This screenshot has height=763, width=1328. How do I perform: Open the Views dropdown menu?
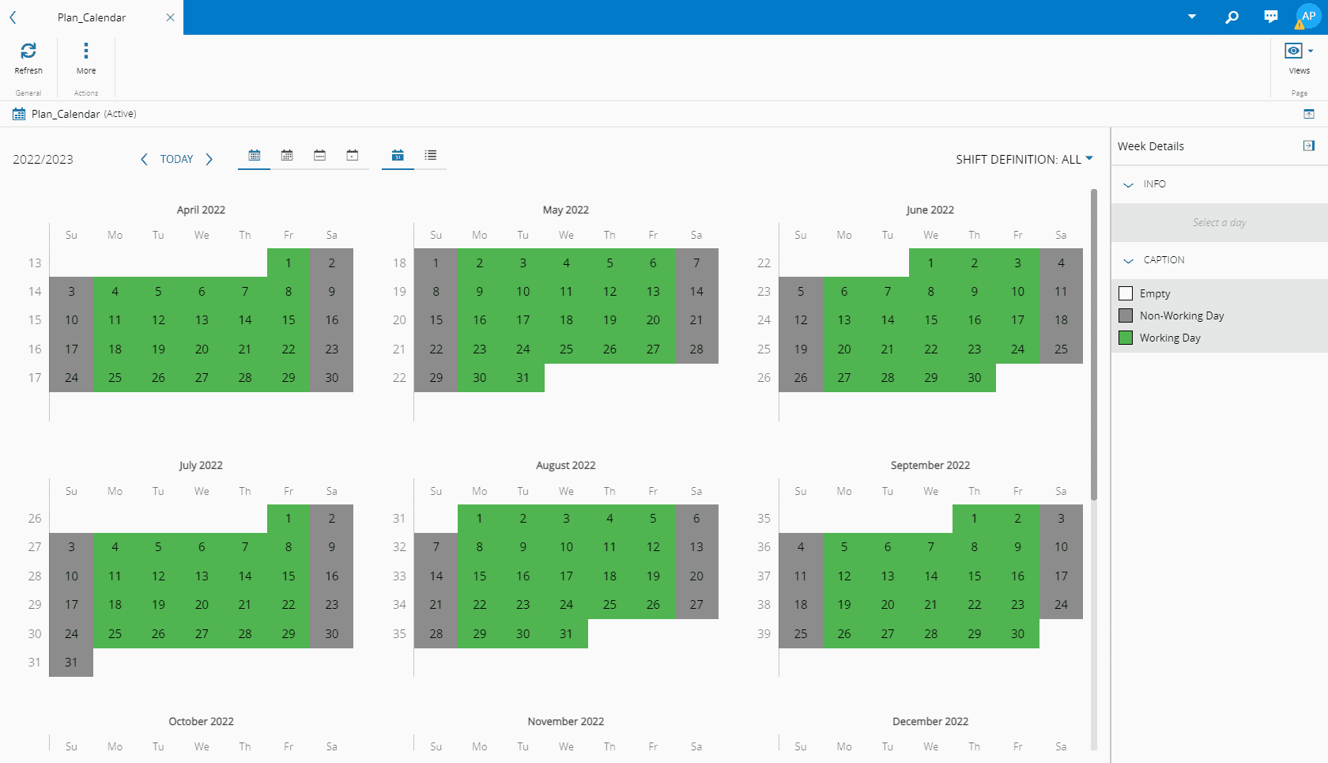(1299, 51)
